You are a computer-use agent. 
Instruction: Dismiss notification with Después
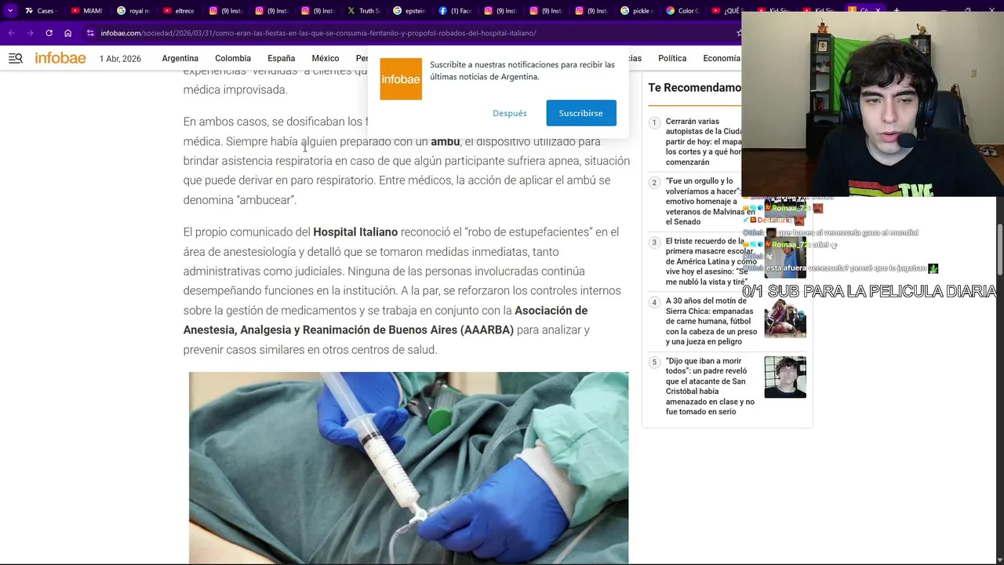510,113
